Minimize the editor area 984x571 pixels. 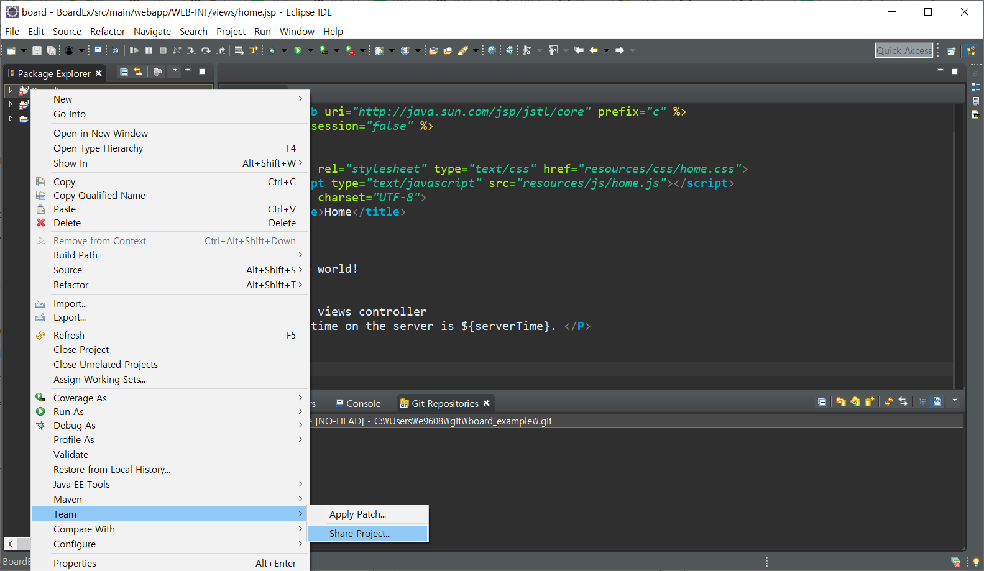pos(940,71)
